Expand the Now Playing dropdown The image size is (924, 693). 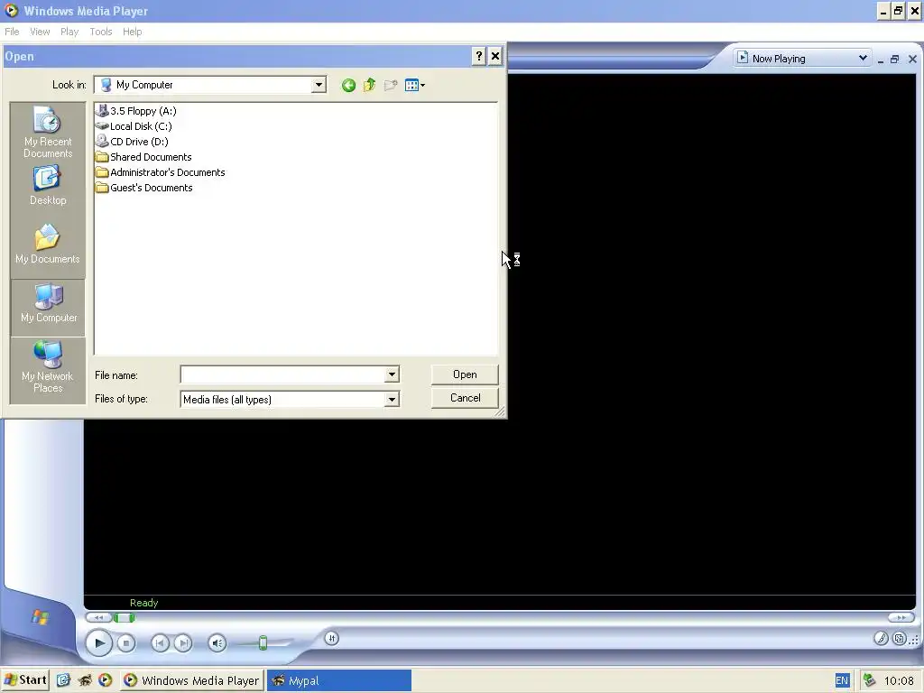862,58
